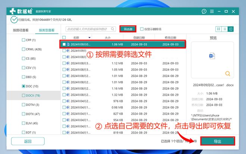The height and width of the screenshot is (154, 246).
Task: Check the DOTM (3) file type
Action: 23,104
